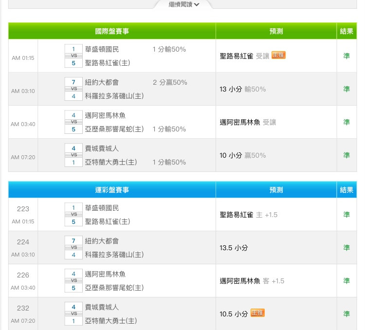
Task: Select 紐約大都會 in 運彩盤 table
Action: click(x=102, y=241)
